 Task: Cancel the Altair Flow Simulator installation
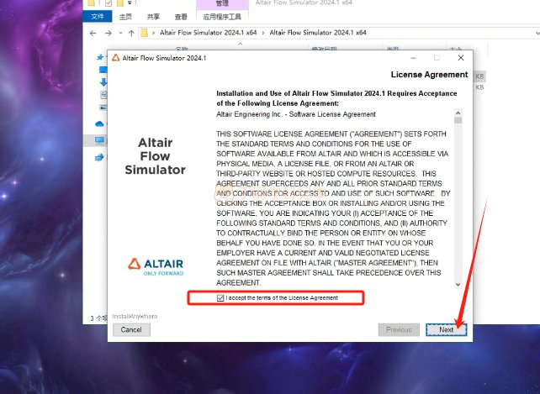tap(131, 329)
